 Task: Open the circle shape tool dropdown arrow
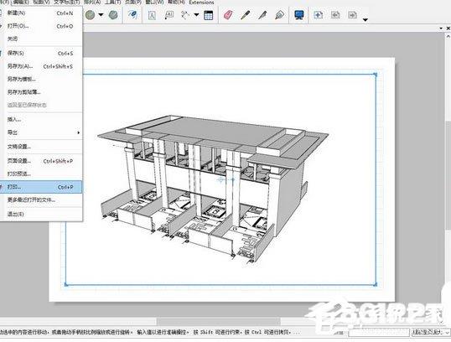(101, 15)
